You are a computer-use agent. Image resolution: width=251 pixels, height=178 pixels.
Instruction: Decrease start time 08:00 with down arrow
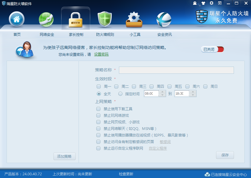click(163, 95)
